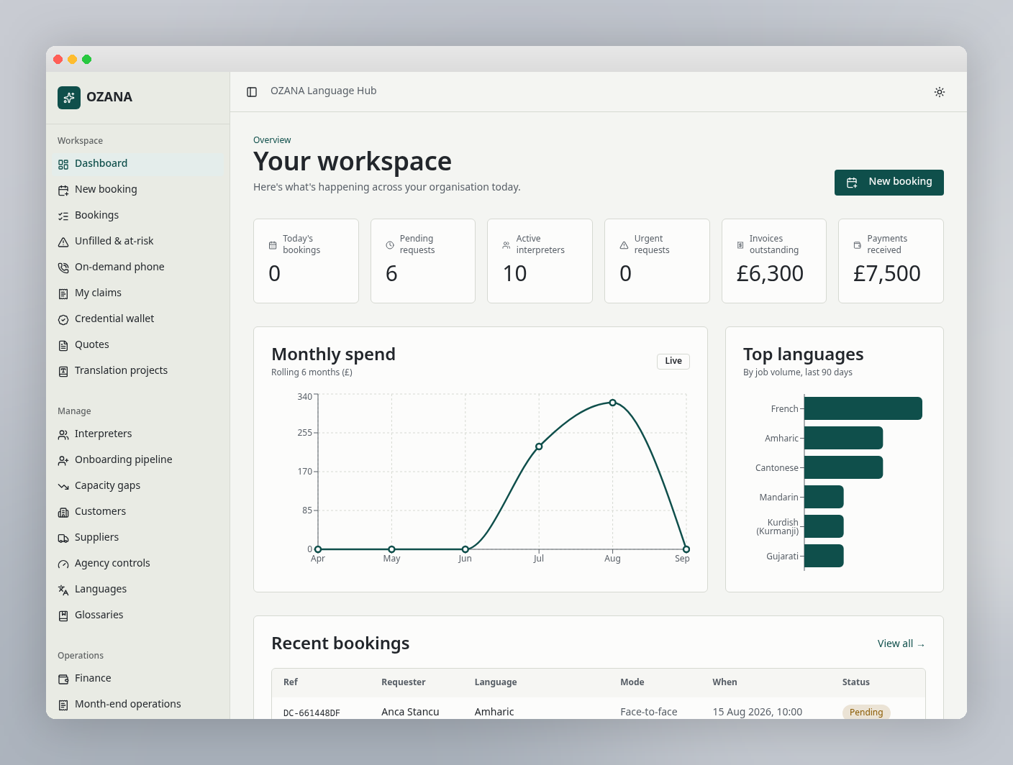1013x765 pixels.
Task: Switch theme with the sun icon
Action: click(940, 92)
